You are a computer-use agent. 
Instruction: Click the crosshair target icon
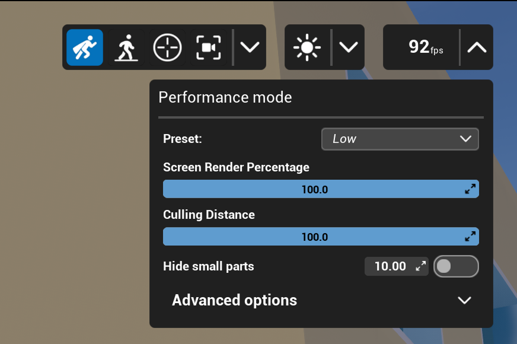click(x=167, y=47)
